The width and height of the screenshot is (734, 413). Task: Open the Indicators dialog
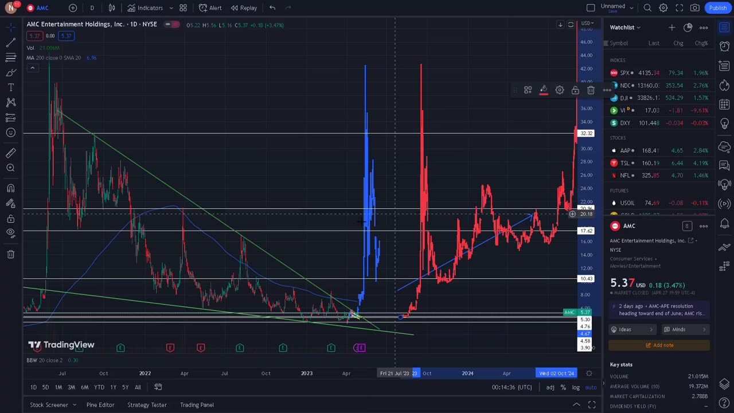coord(145,8)
